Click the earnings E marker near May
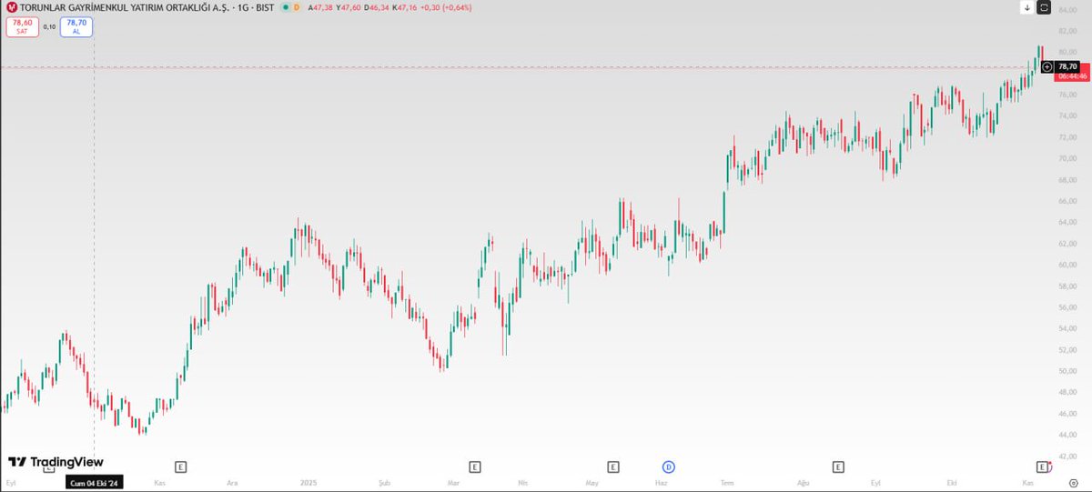Image resolution: width=1092 pixels, height=492 pixels. point(613,467)
